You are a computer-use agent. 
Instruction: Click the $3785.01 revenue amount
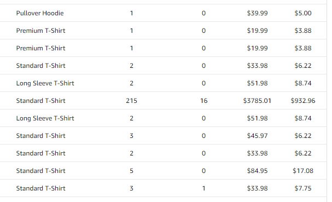(x=257, y=101)
